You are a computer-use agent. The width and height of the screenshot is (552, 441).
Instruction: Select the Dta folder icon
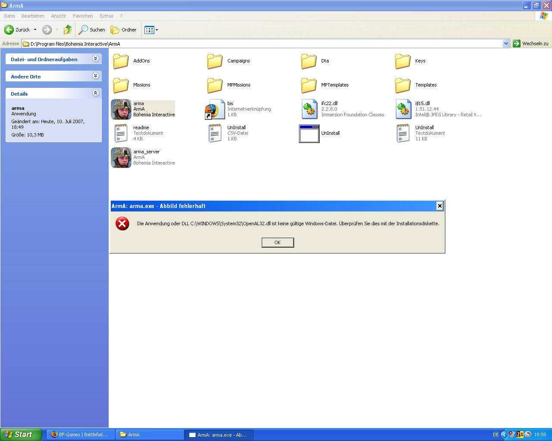(309, 61)
